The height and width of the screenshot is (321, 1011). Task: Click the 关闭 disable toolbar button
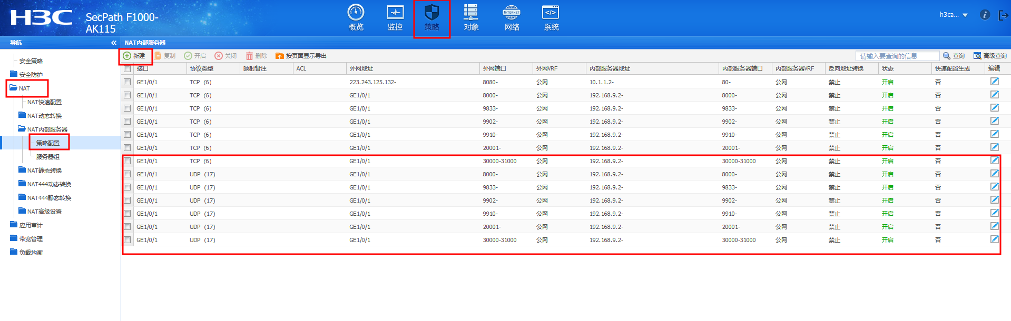pyautogui.click(x=225, y=56)
